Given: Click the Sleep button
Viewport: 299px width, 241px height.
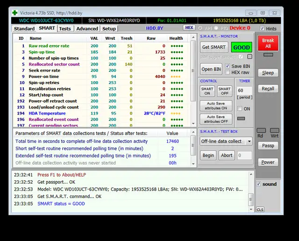Looking at the screenshot, I should coord(268,73).
